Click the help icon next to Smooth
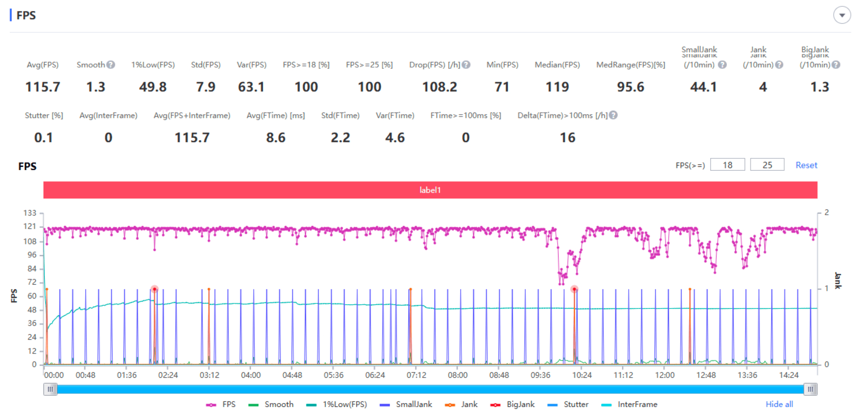Screen dimensions: 859x413 click(110, 65)
